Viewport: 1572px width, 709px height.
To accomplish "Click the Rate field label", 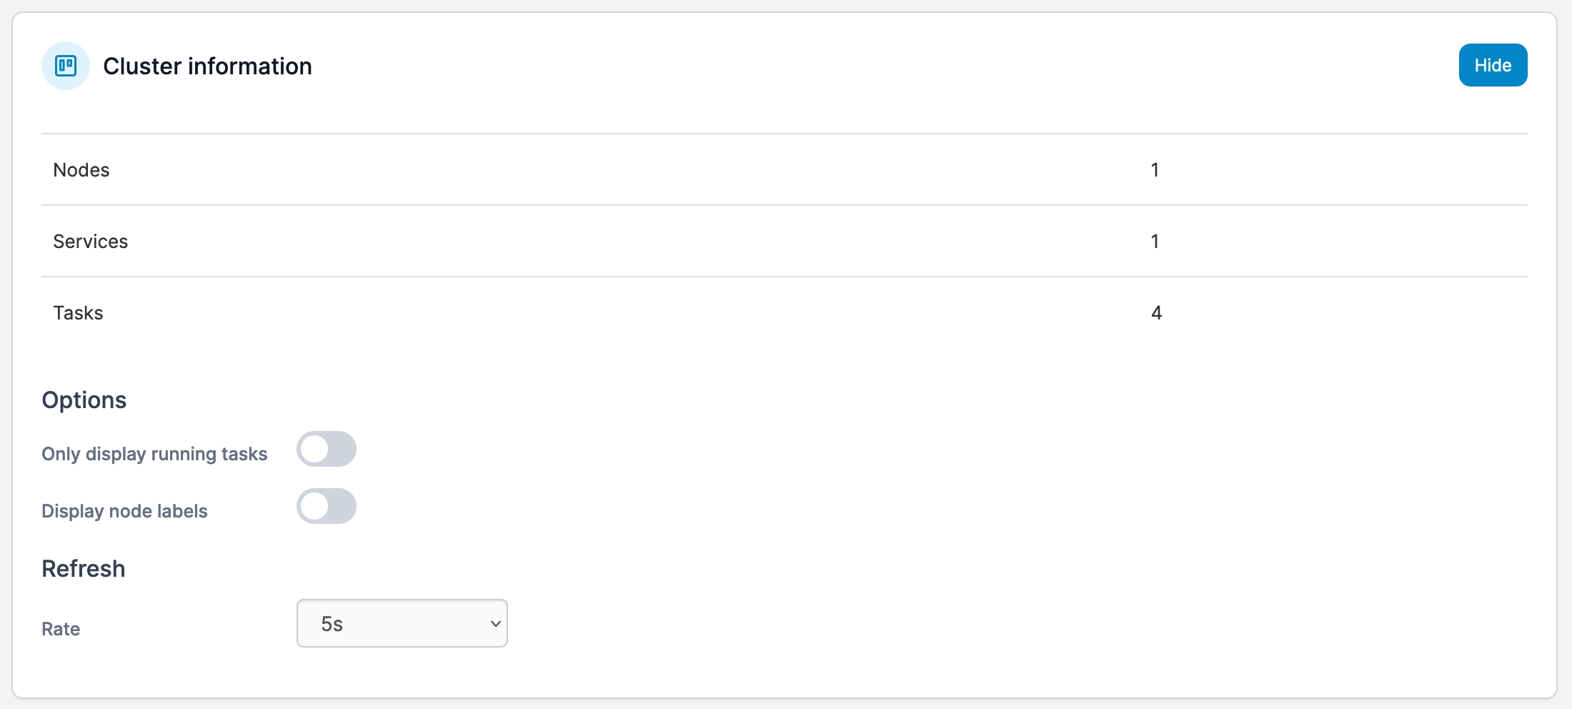I will [61, 629].
